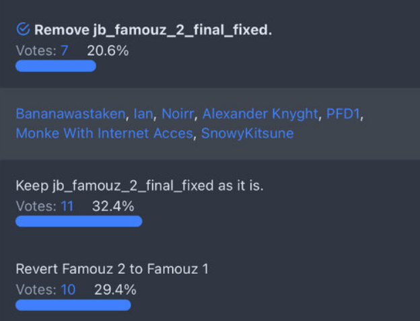This screenshot has height=321, width=420.
Task: View Noirr's profile from the voter list
Action: coord(178,113)
